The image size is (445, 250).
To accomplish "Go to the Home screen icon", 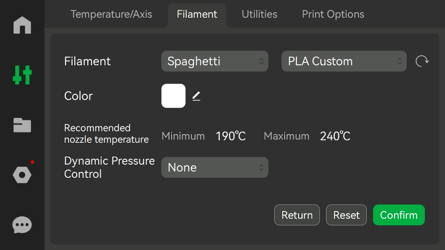I will (22, 25).
